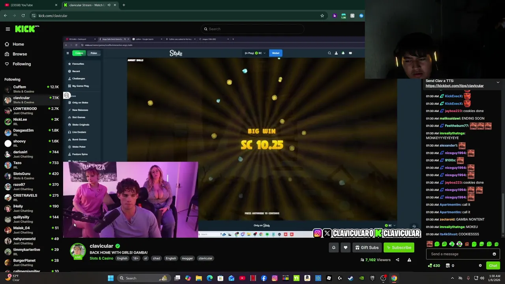Go to Home in Kick sidebar
The width and height of the screenshot is (505, 284).
tap(18, 44)
